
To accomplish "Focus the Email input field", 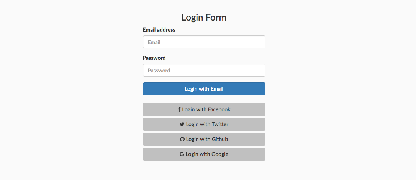I will (x=204, y=42).
